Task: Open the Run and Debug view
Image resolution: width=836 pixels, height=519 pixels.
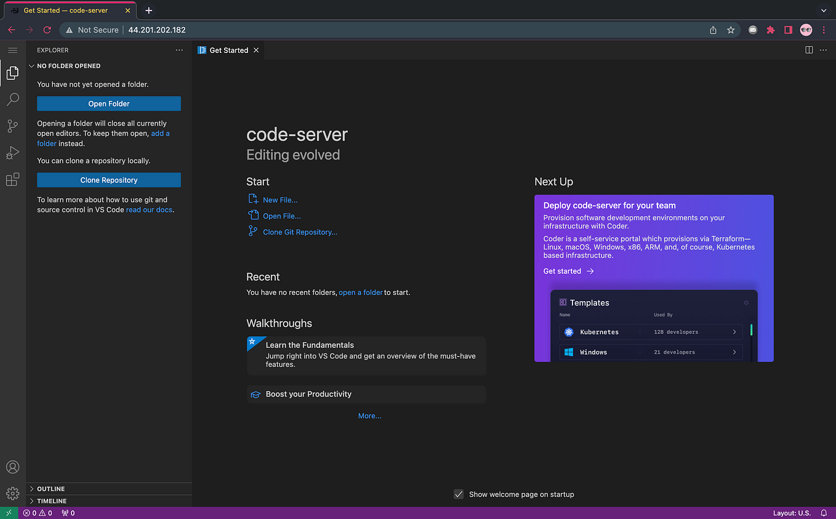Action: tap(12, 153)
